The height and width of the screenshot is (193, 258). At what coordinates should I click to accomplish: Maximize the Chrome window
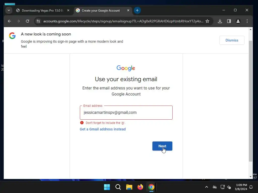[235, 10]
